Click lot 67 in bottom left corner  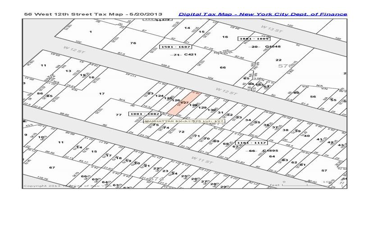click(x=52, y=168)
